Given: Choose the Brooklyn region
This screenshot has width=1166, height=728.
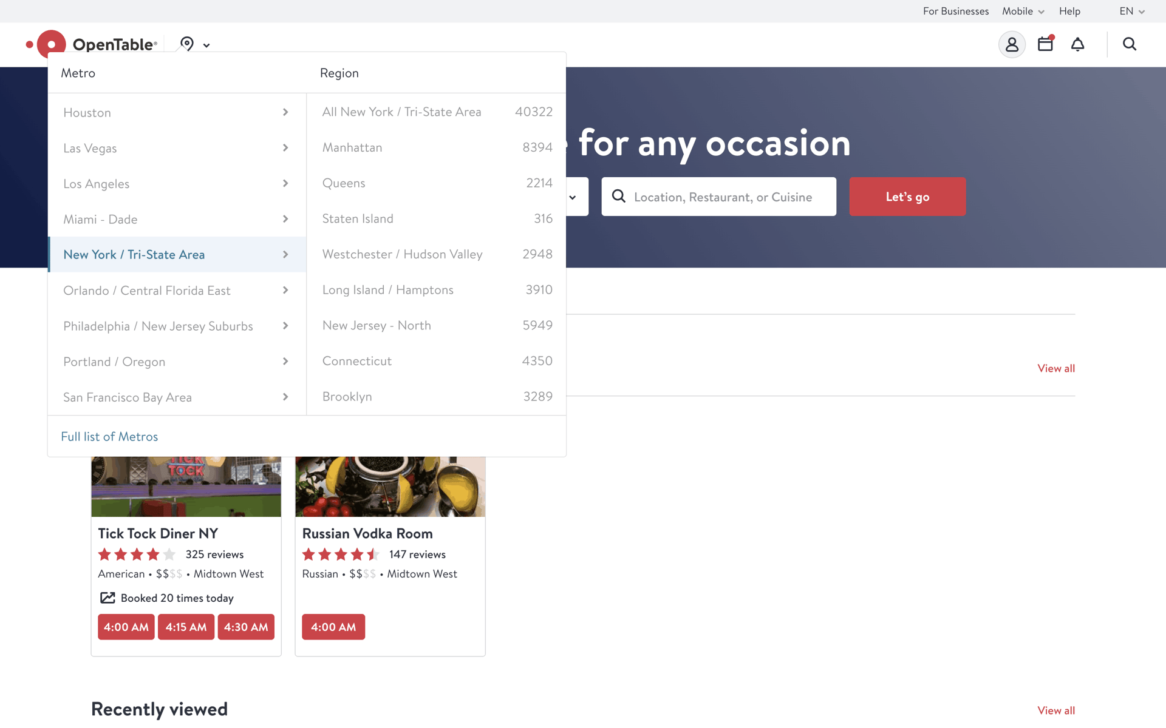Looking at the screenshot, I should (x=437, y=397).
